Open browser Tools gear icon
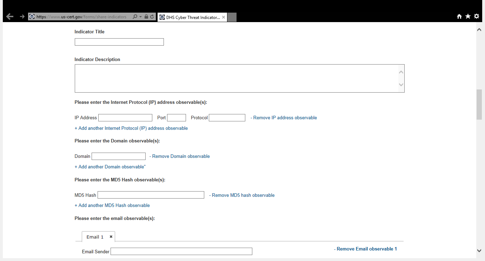The height and width of the screenshot is (261, 485). click(x=476, y=16)
